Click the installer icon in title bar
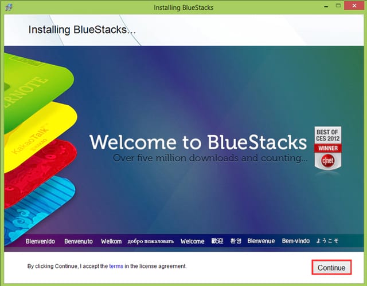Screen dimensions: 367x286 [x=9, y=7]
